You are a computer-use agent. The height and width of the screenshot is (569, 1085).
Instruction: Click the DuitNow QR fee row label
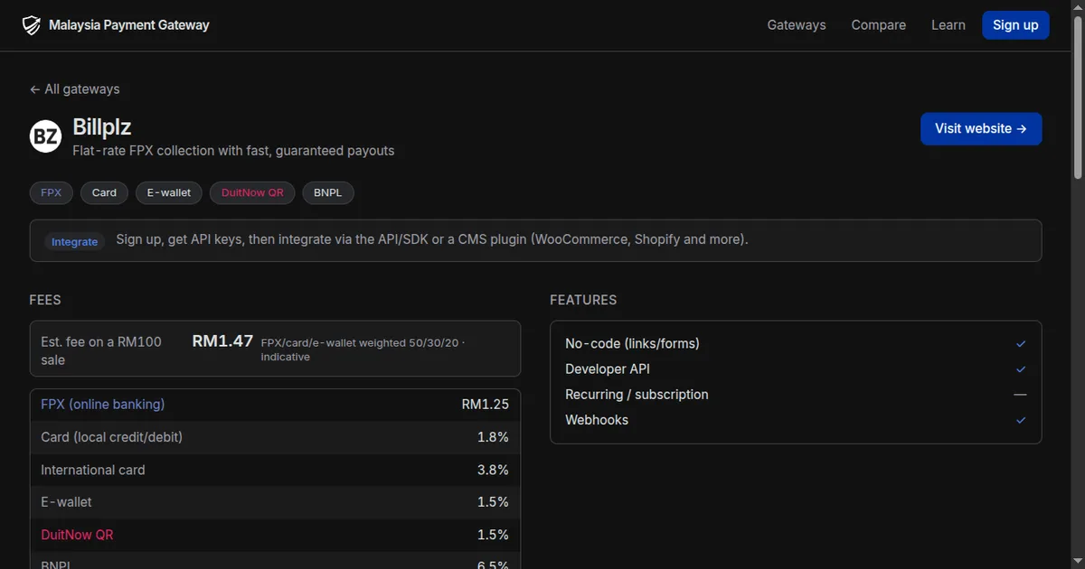click(77, 535)
